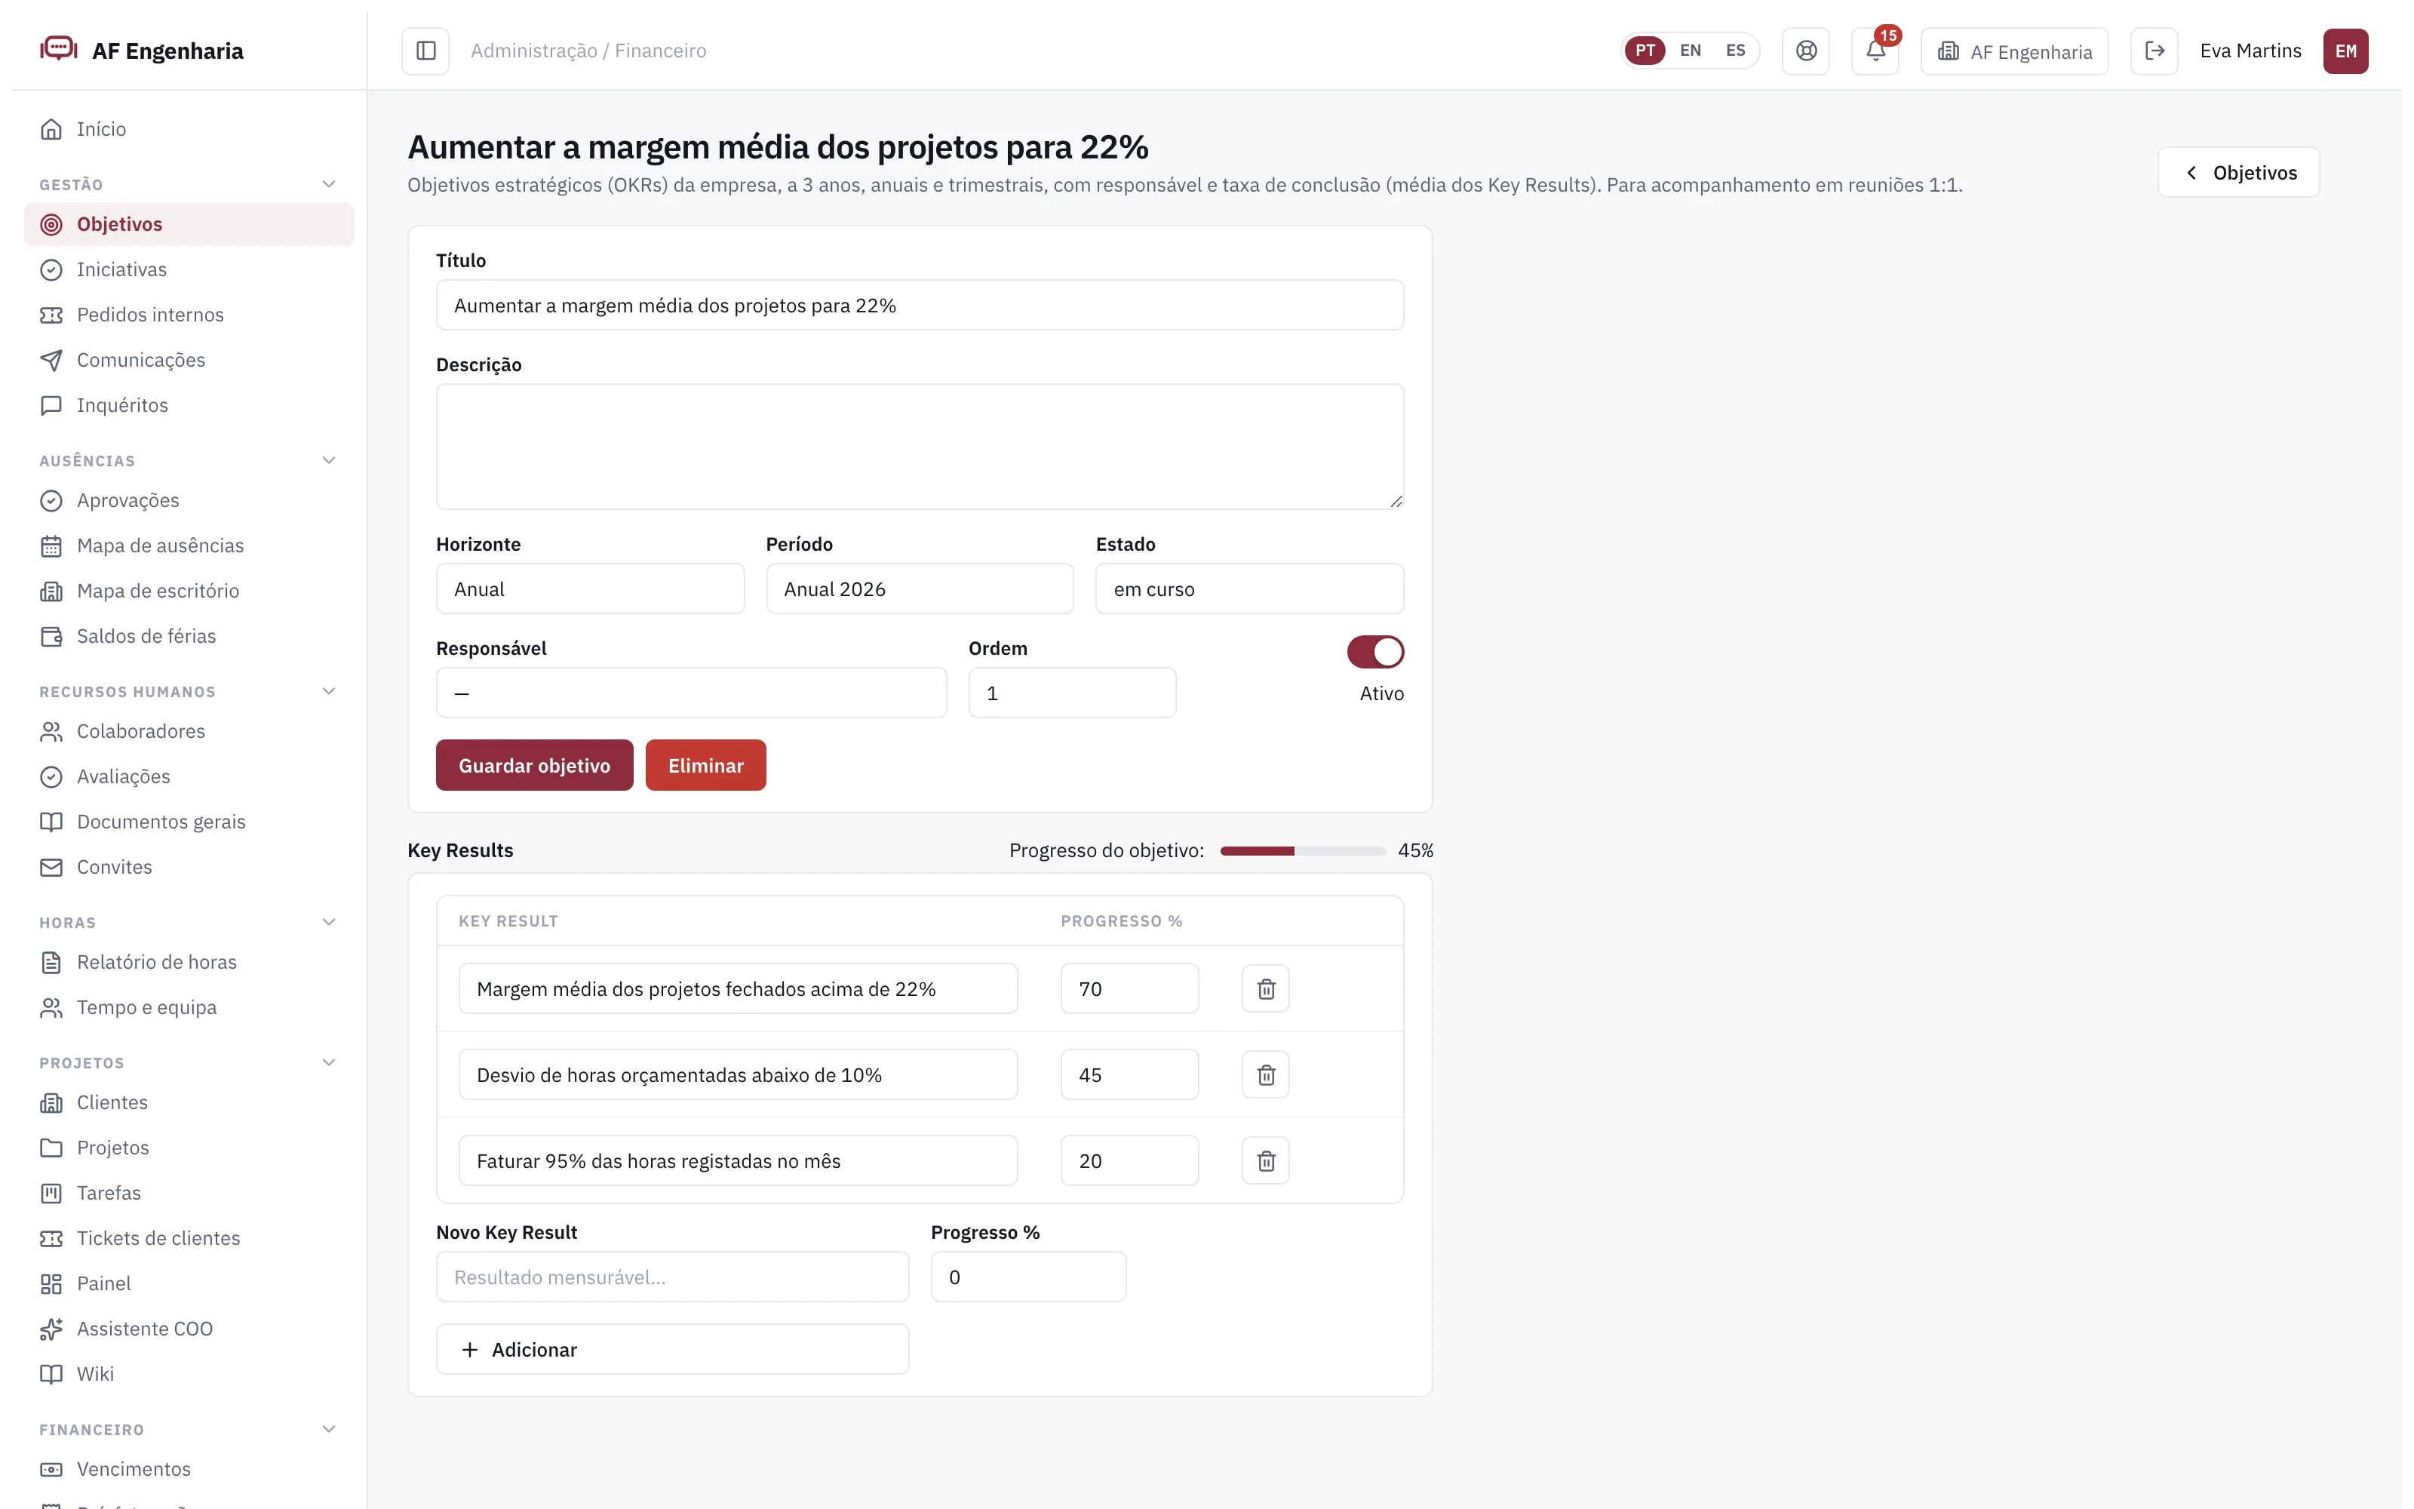Viewport: 2414px width, 1509px height.
Task: Click the Título input field
Action: [920, 306]
